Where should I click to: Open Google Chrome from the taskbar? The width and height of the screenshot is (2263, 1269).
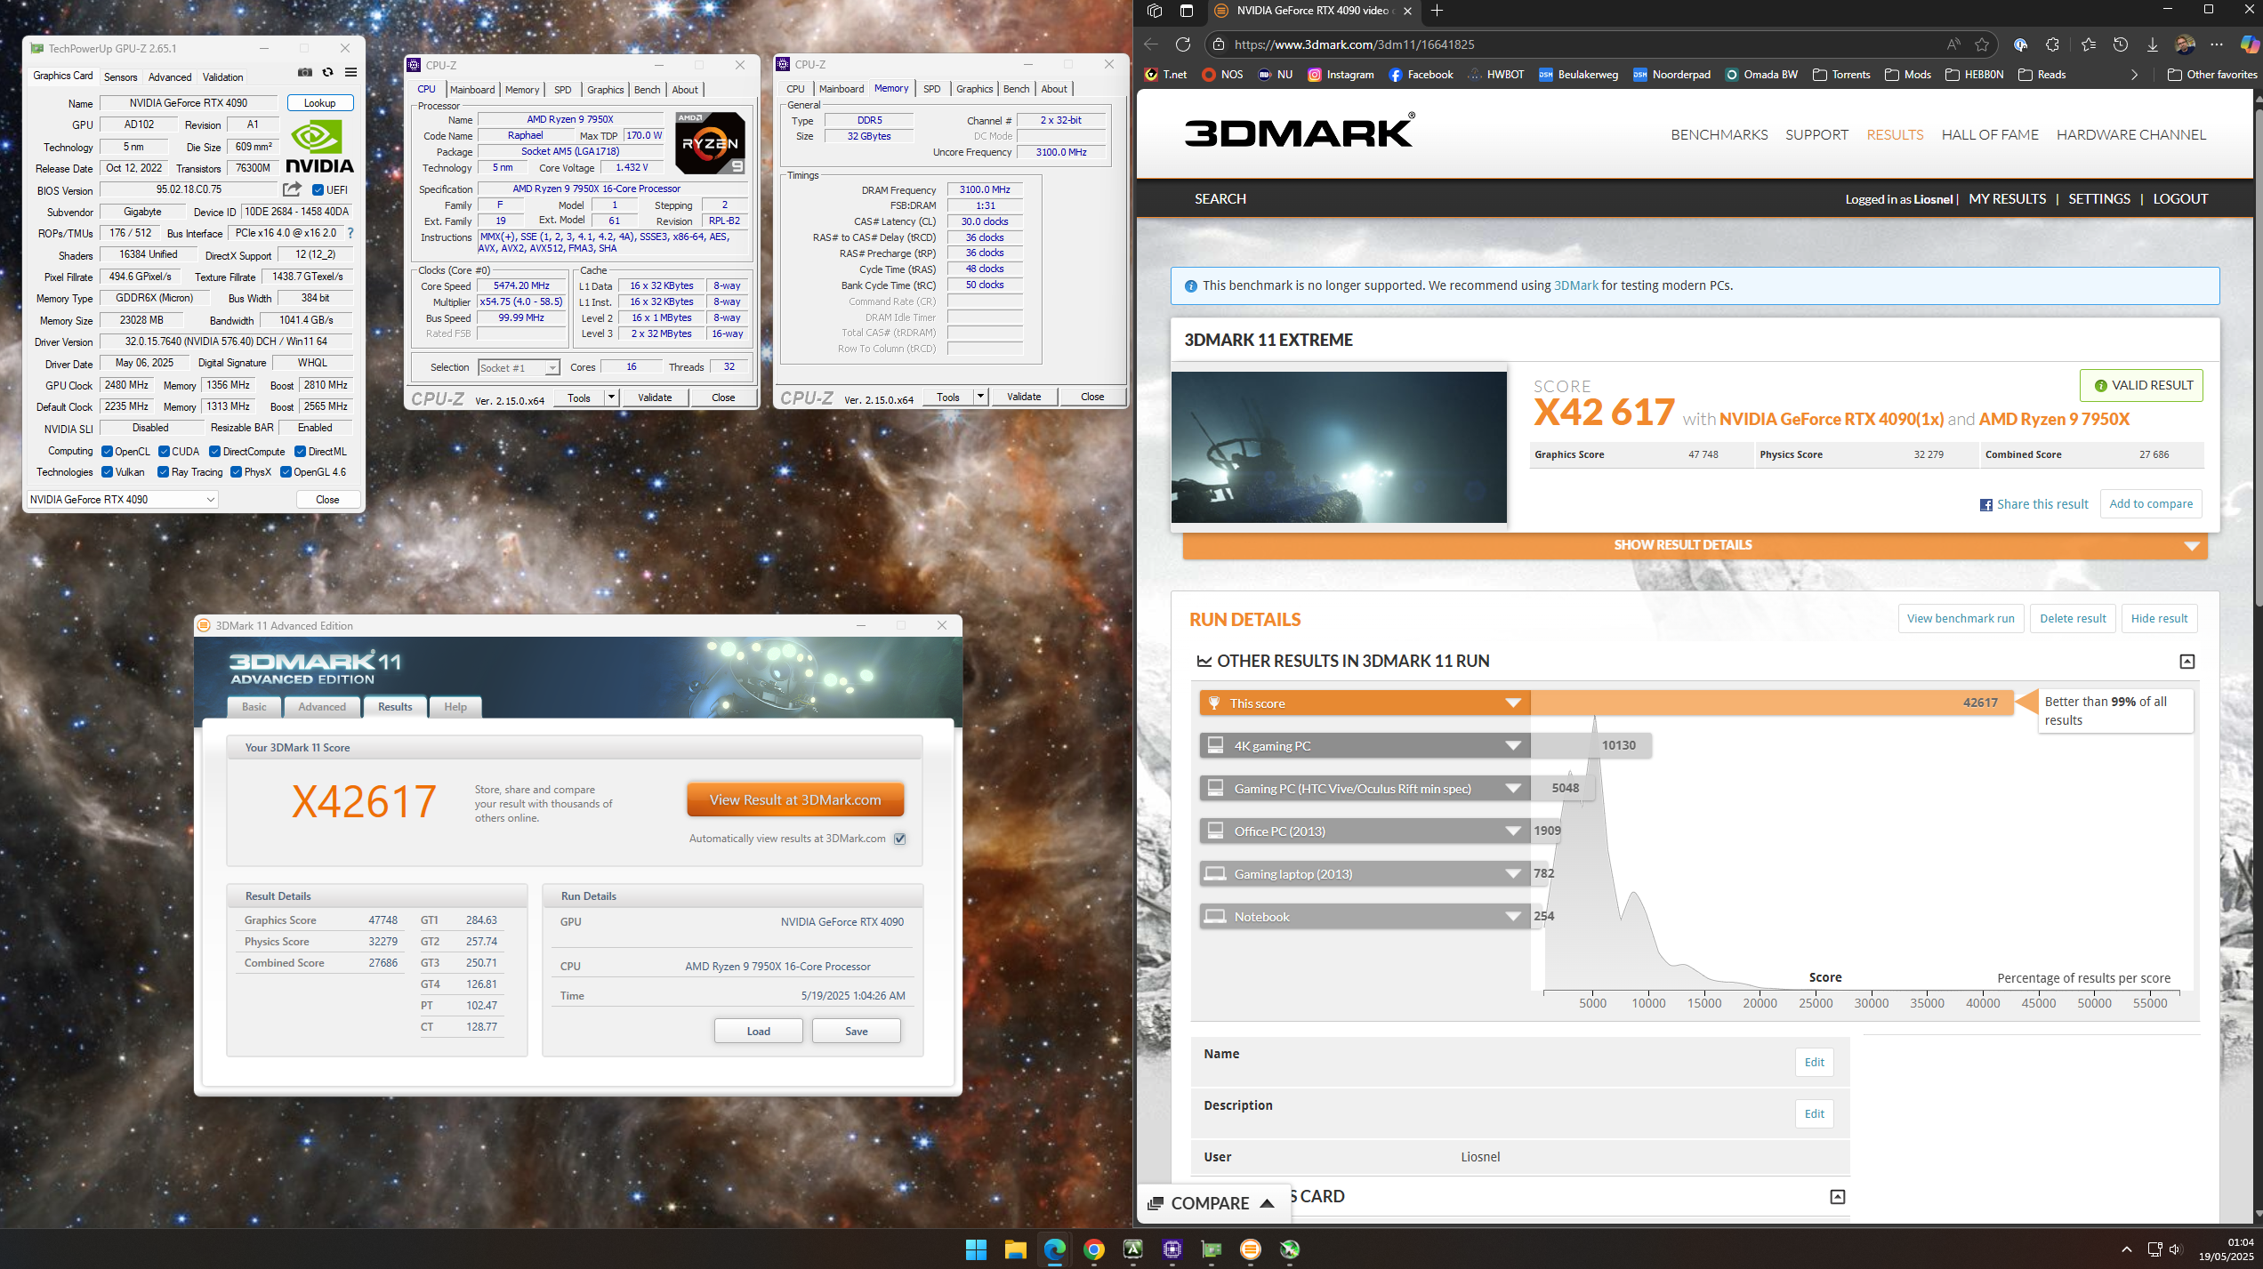tap(1094, 1249)
